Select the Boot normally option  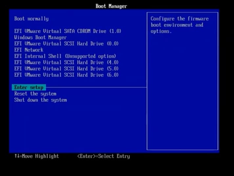coord(31,19)
